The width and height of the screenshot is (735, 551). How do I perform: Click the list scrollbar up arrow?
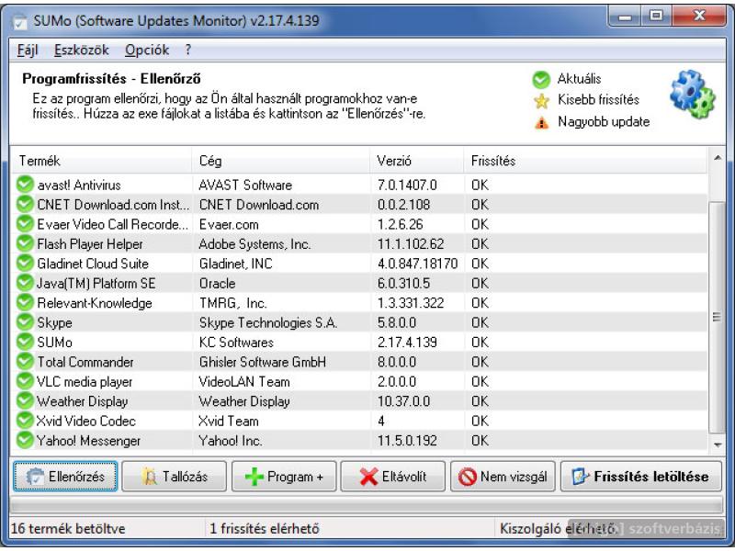[x=718, y=158]
